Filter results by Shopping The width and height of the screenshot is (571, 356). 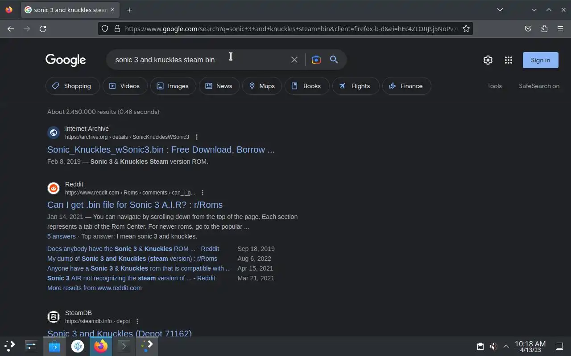(73, 86)
